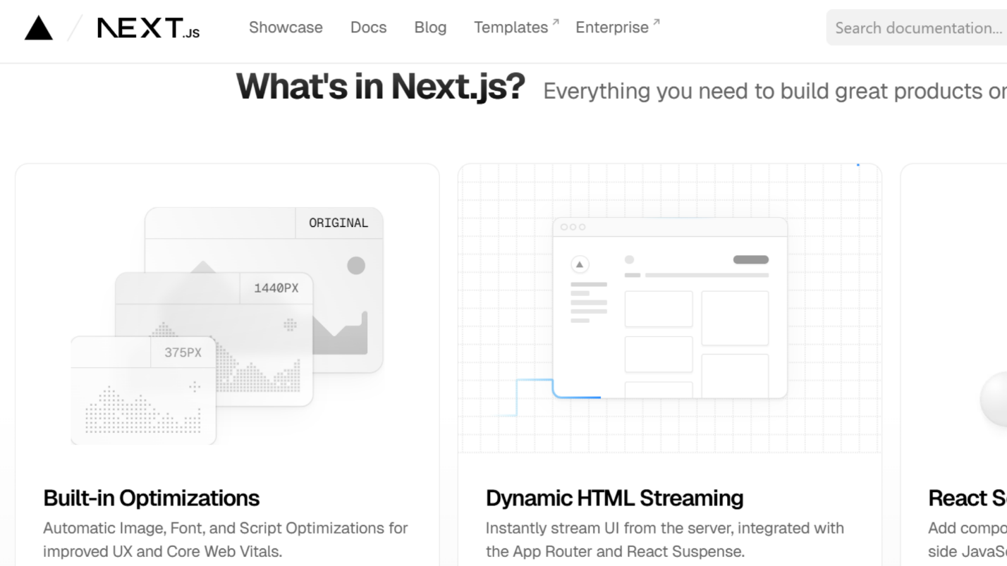Click the Dynamic HTML Streaming heading
This screenshot has height=566, width=1007.
614,498
